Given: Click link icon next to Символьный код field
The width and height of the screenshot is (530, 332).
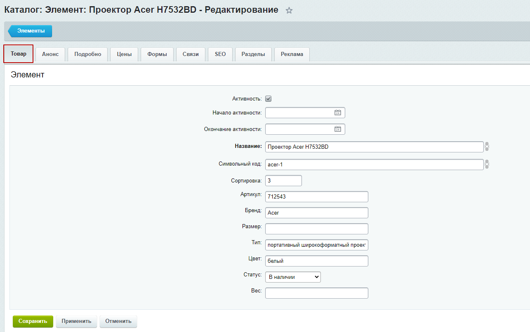Looking at the screenshot, I should pyautogui.click(x=487, y=164).
